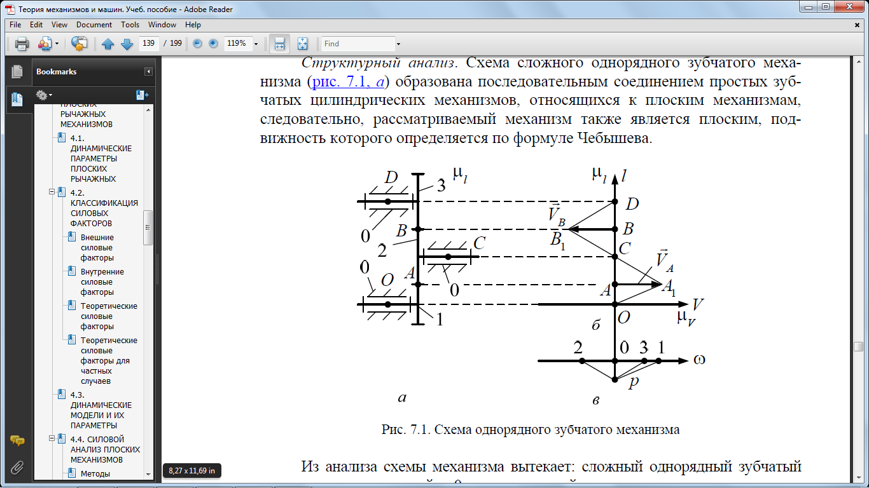Click the total pages text / 199

coord(172,44)
